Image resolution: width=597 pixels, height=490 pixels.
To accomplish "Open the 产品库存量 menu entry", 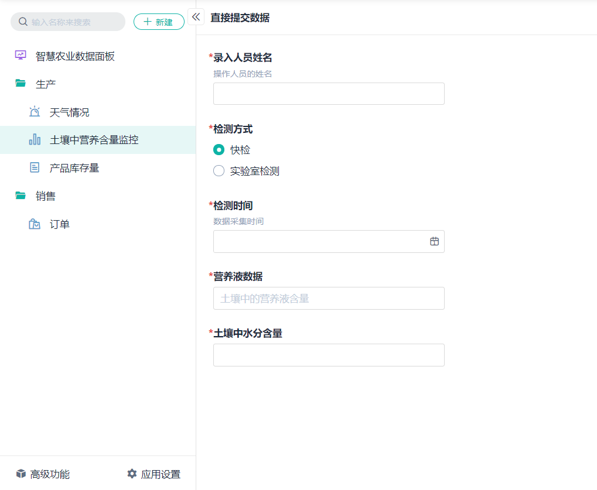I will coord(74,168).
